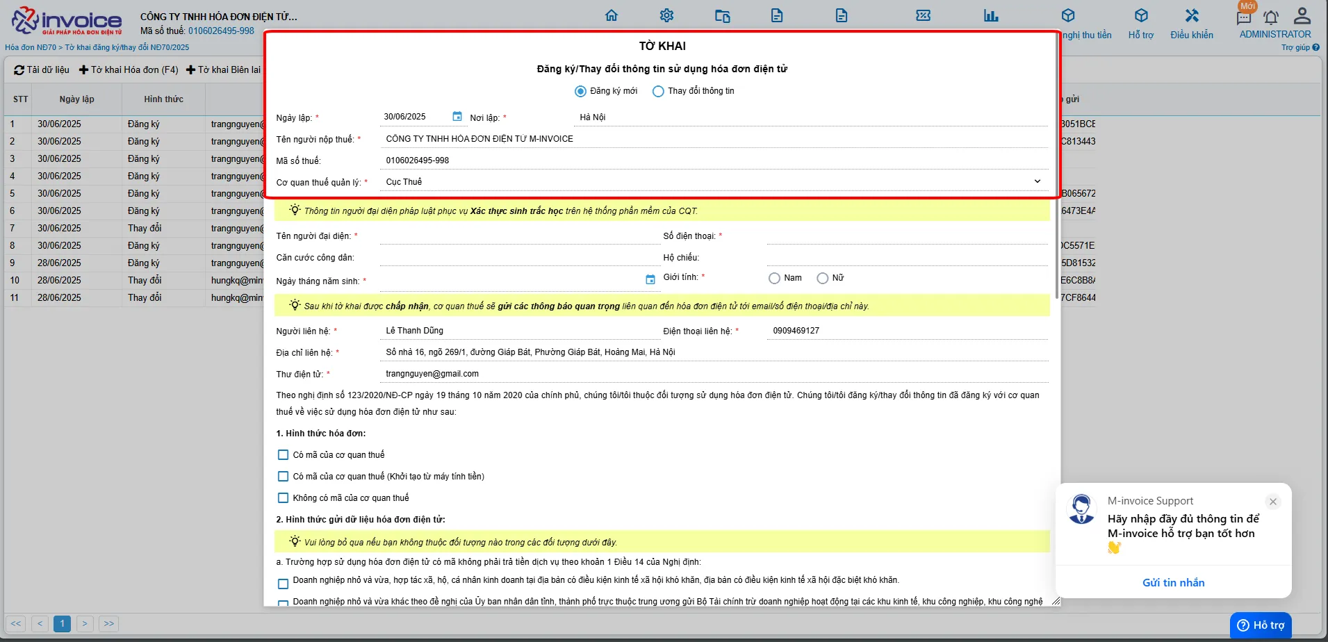
Task: Open the Ngày lập calendar picker icon
Action: 457,116
